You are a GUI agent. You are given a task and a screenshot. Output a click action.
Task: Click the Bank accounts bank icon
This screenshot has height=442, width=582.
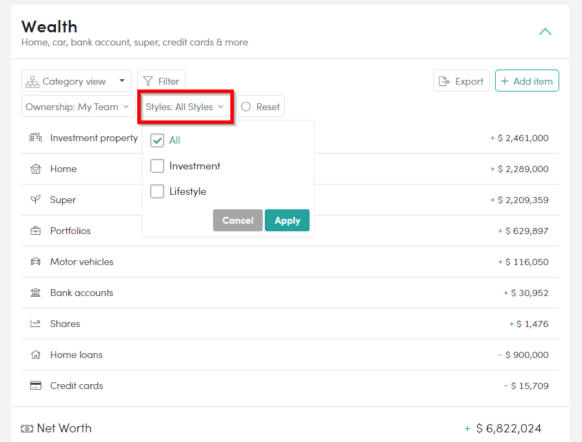36,293
